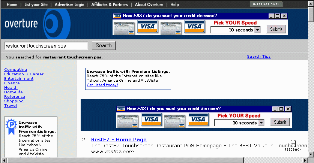314x163 pixels.
Task: Click the horizontal scrollbar left arrow
Action: [4, 160]
